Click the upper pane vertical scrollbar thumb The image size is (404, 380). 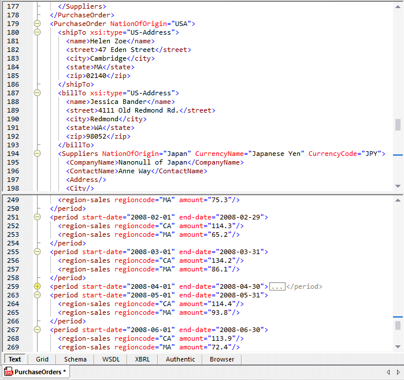pos(398,124)
